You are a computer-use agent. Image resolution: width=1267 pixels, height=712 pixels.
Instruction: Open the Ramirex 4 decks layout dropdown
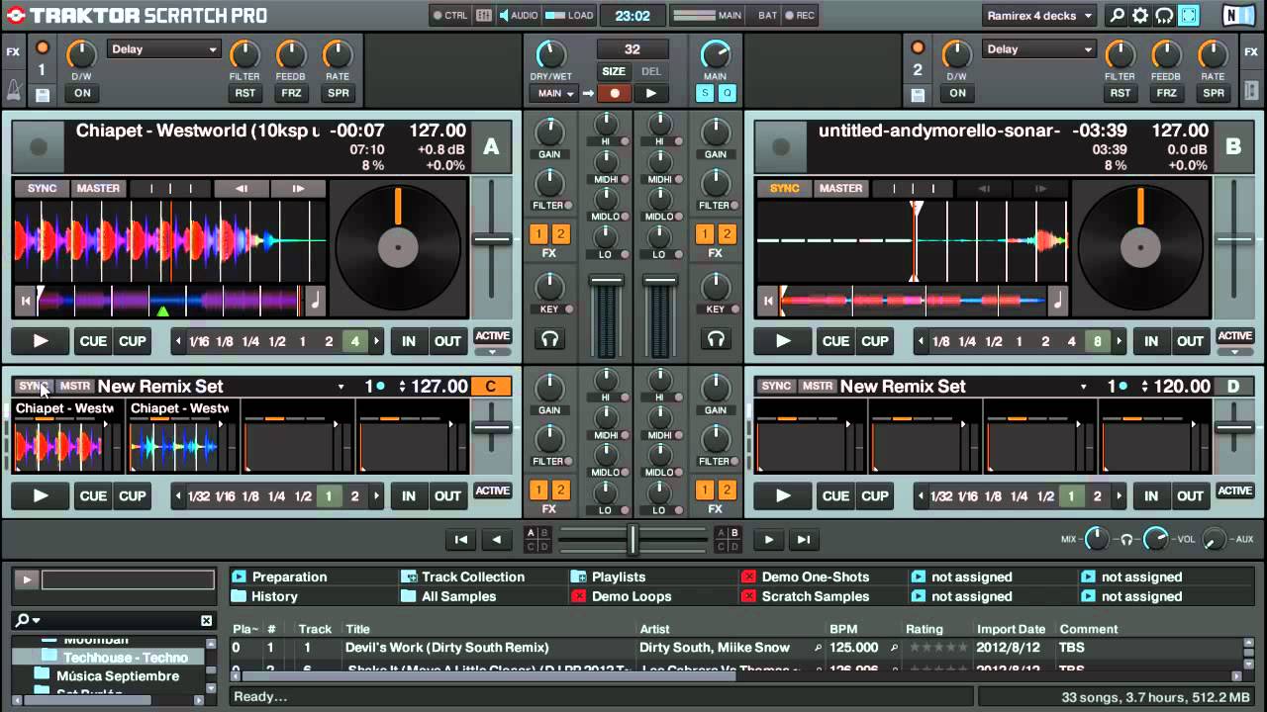1040,15
